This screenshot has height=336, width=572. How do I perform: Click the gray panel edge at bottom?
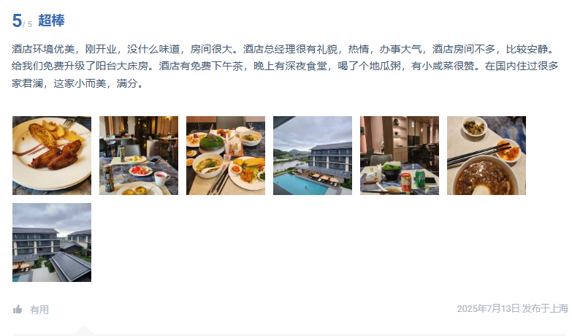pos(291,335)
